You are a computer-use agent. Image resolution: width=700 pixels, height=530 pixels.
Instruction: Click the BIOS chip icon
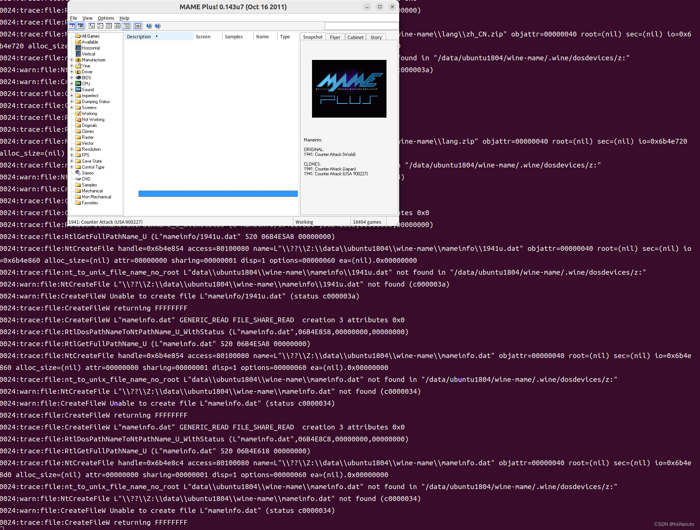(x=78, y=78)
